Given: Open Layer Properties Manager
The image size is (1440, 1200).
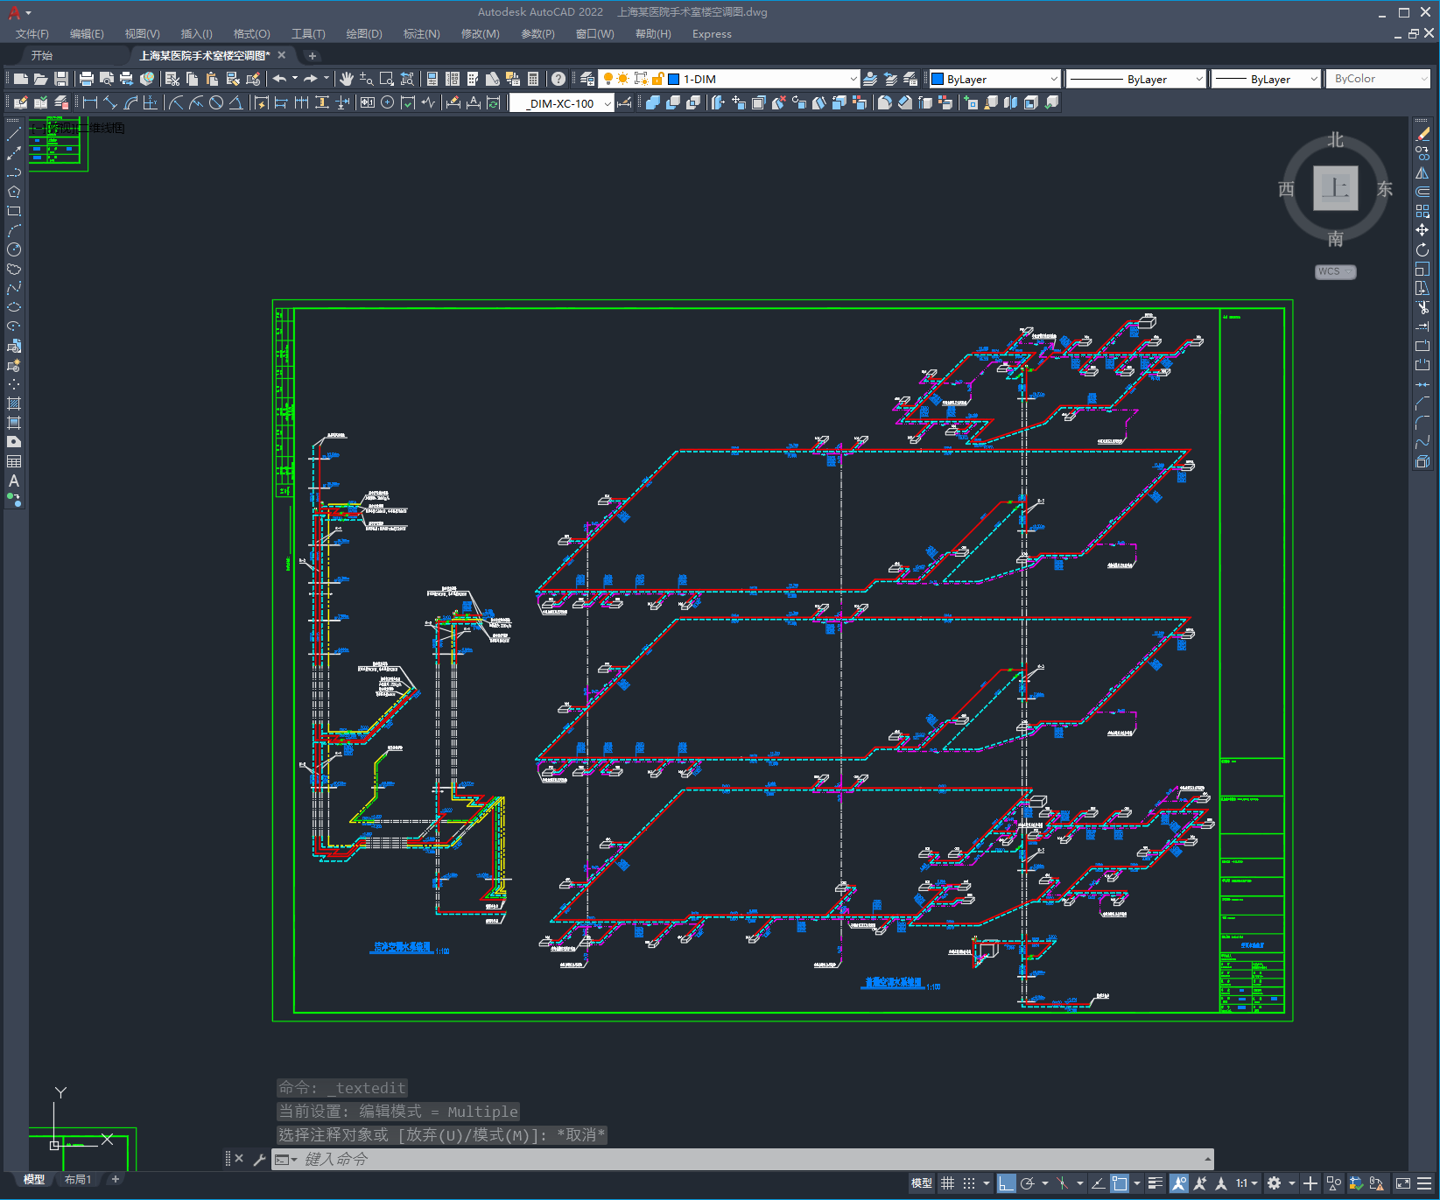Looking at the screenshot, I should point(587,79).
